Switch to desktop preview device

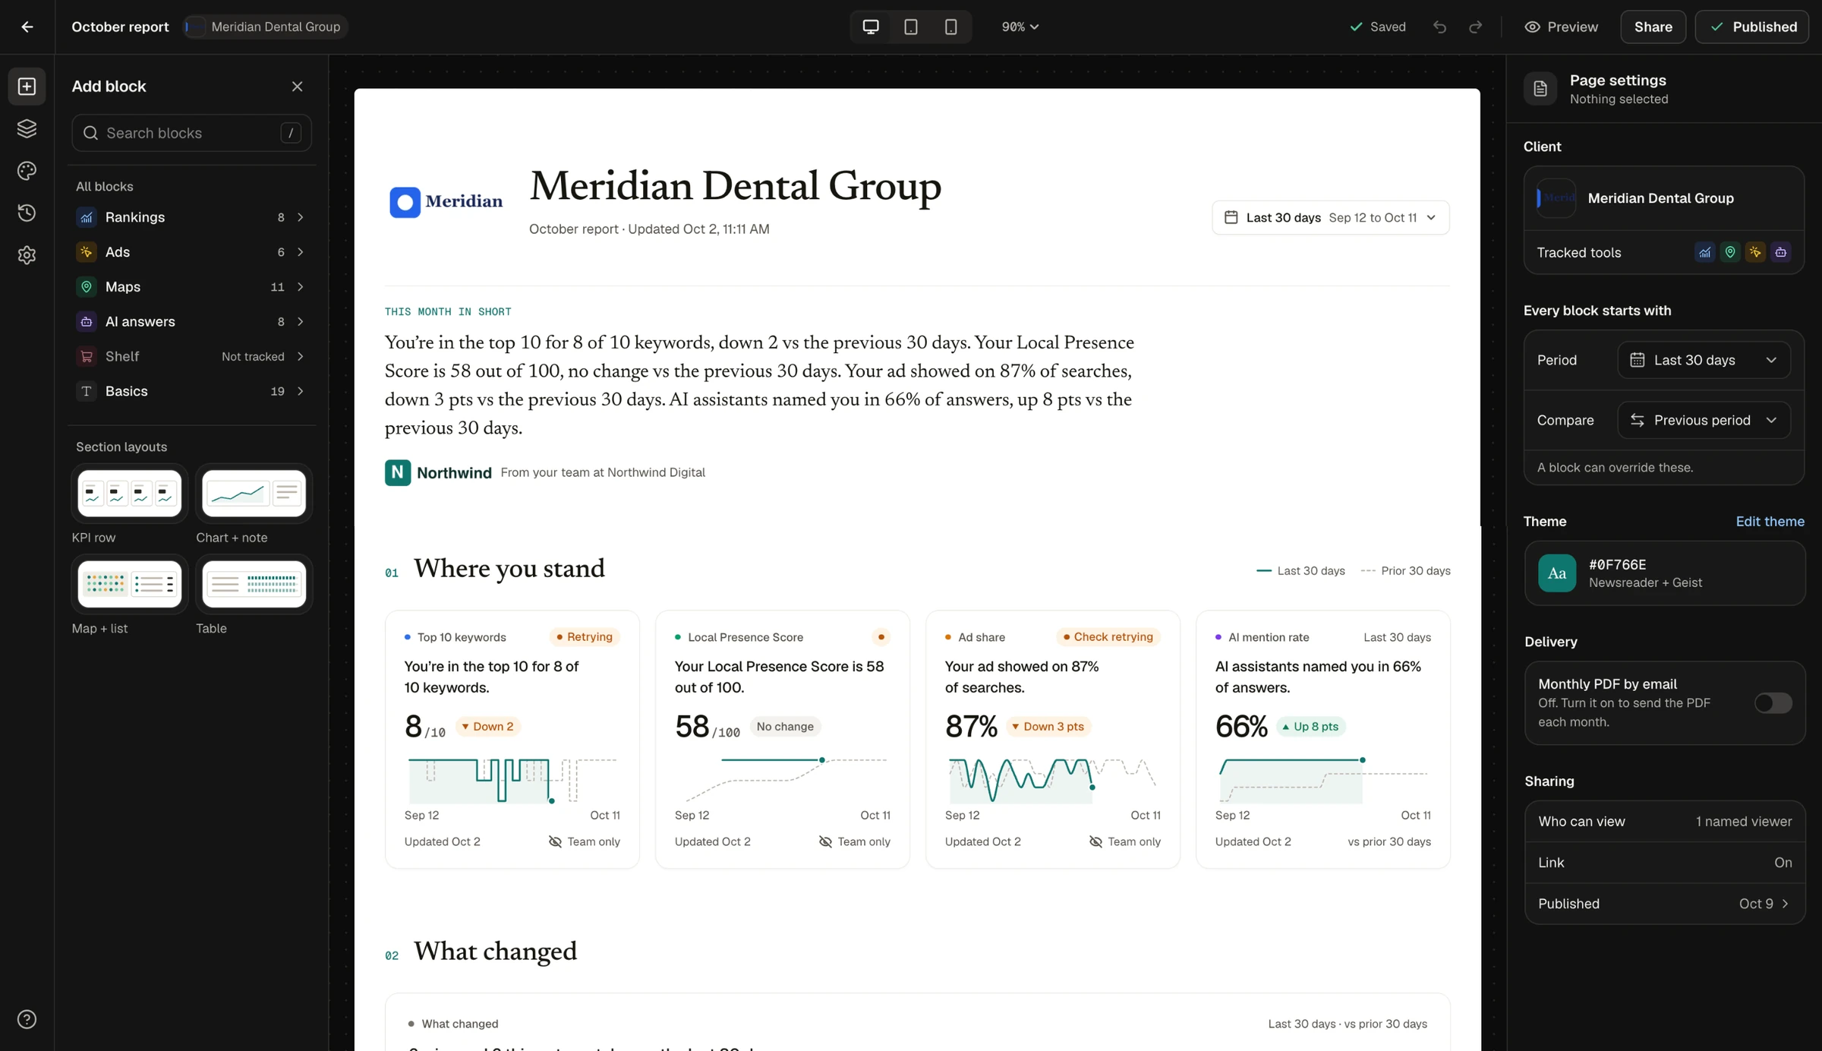point(871,27)
